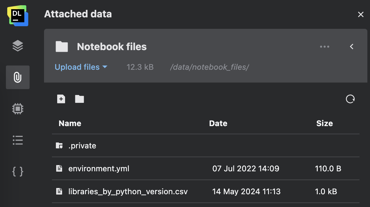Click the Notebook files folder icon
370x207 pixels.
61,47
